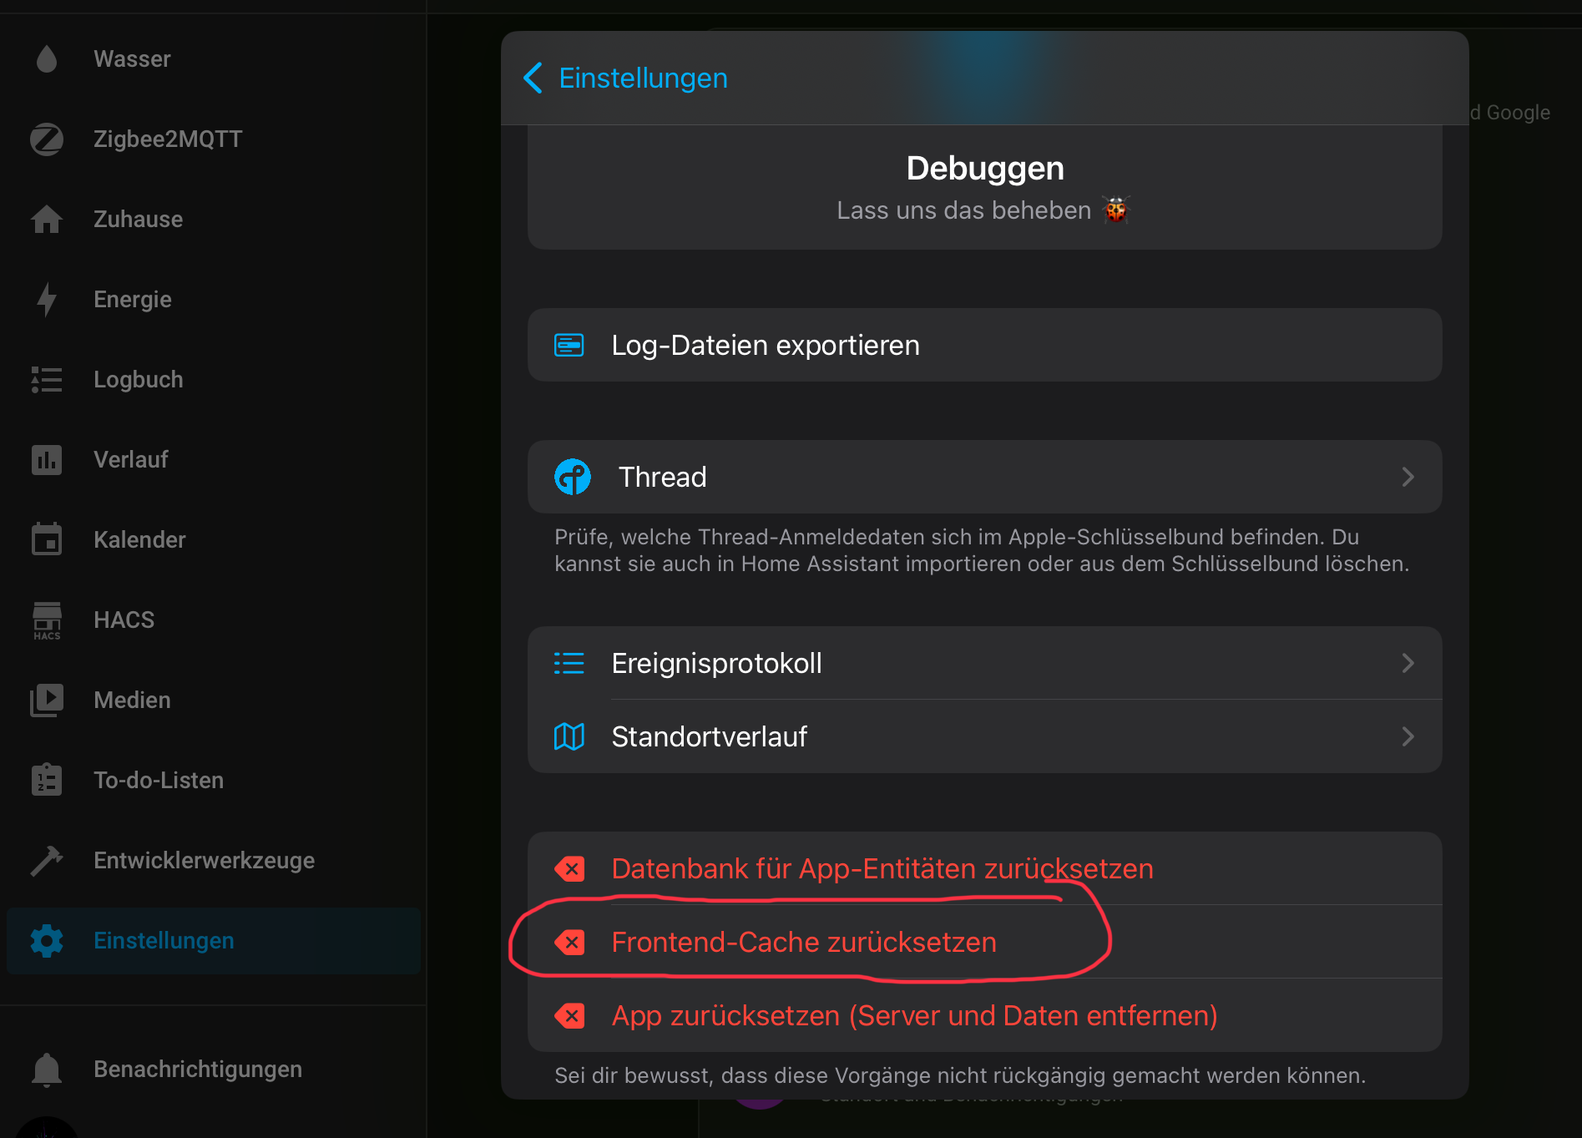
Task: Click the Debuggen heading
Action: pyautogui.click(x=985, y=169)
